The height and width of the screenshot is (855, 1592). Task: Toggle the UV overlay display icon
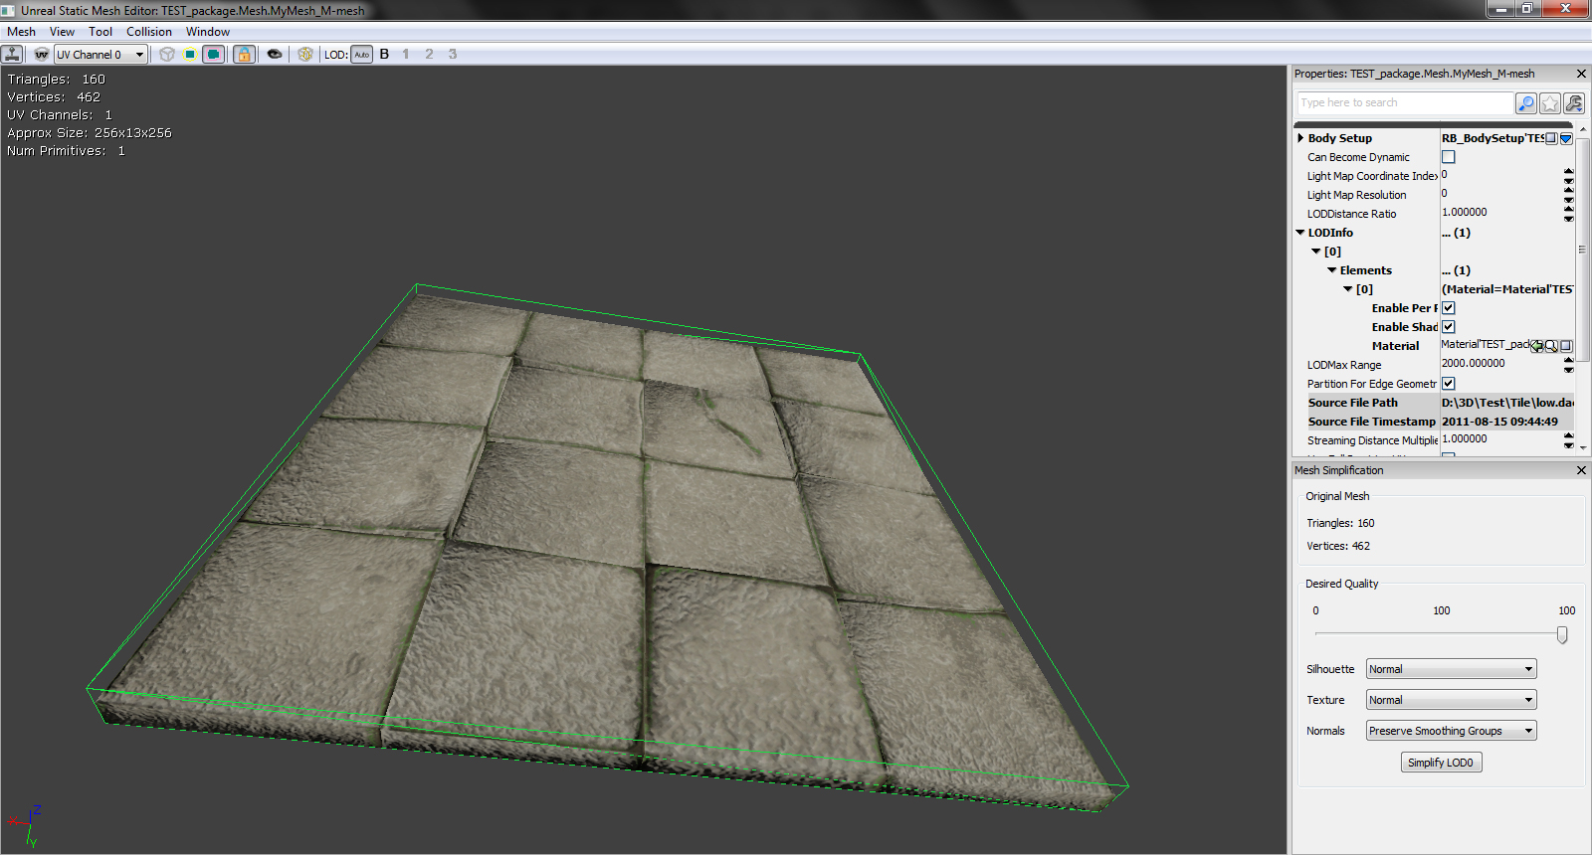(x=41, y=55)
